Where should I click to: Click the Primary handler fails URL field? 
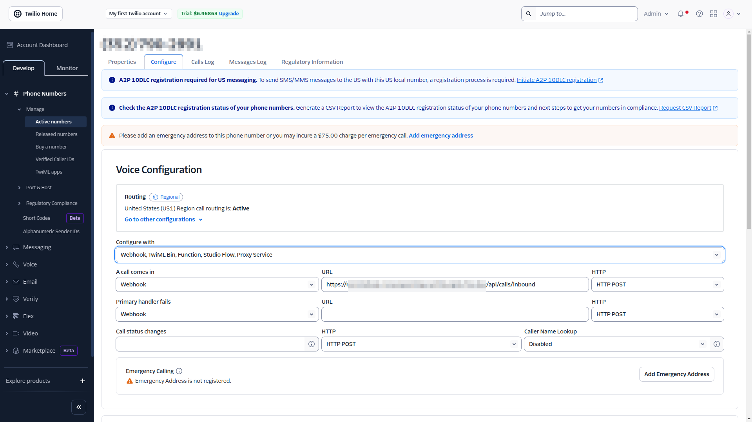click(455, 314)
